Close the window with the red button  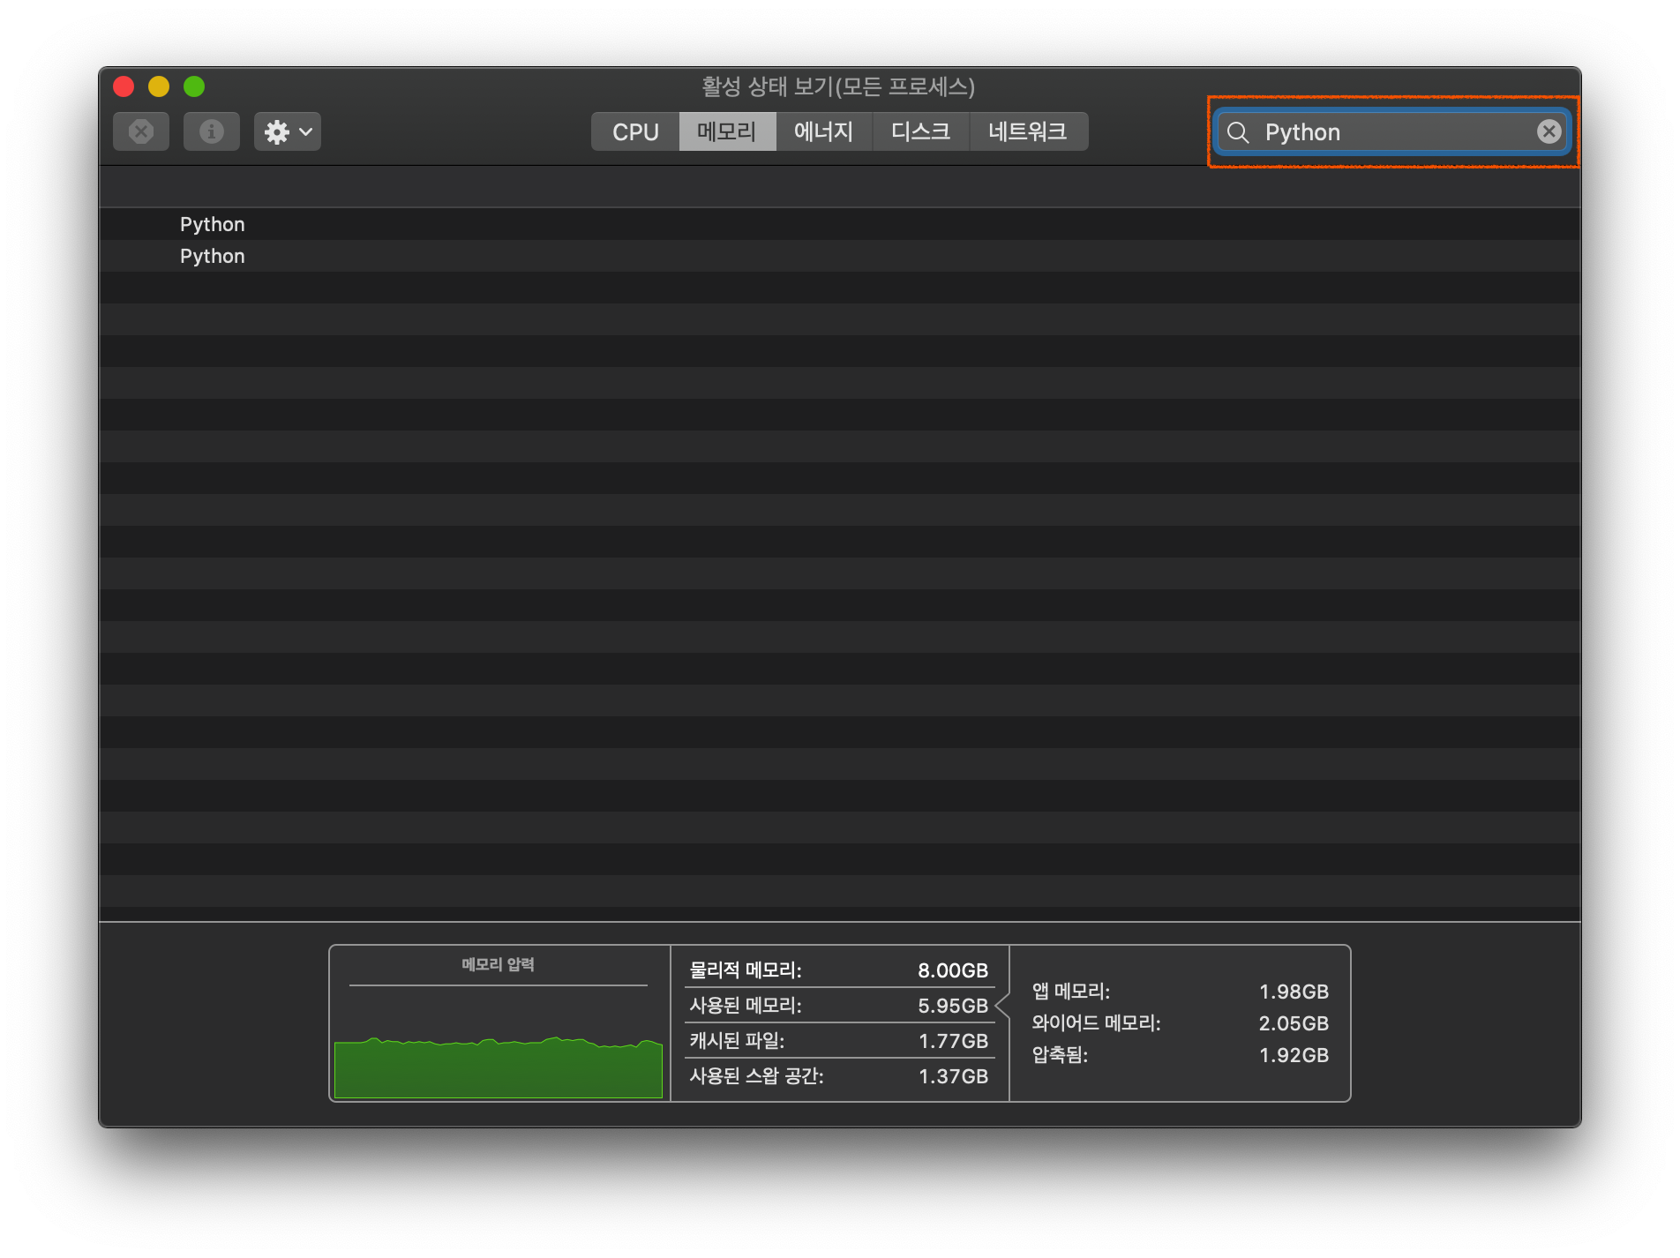point(124,86)
